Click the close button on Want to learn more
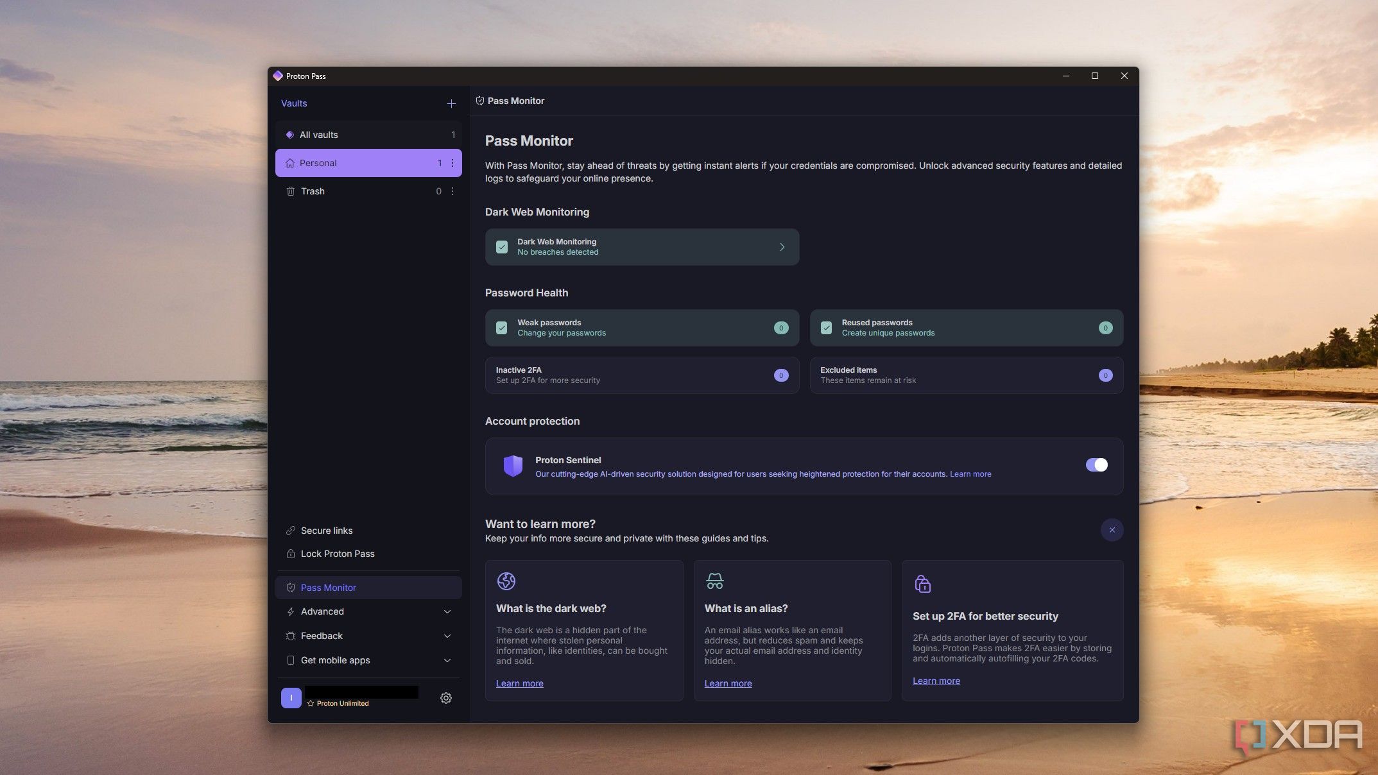 click(x=1112, y=530)
